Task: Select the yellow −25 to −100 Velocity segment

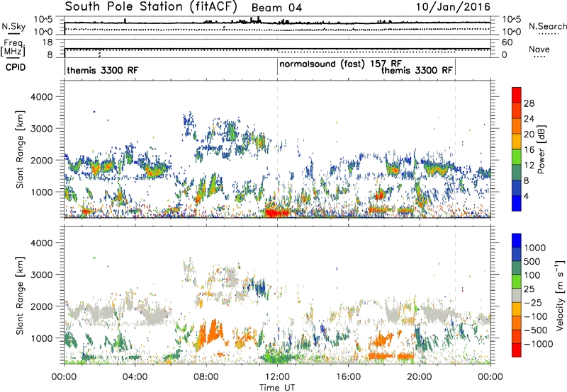Action: (x=517, y=309)
